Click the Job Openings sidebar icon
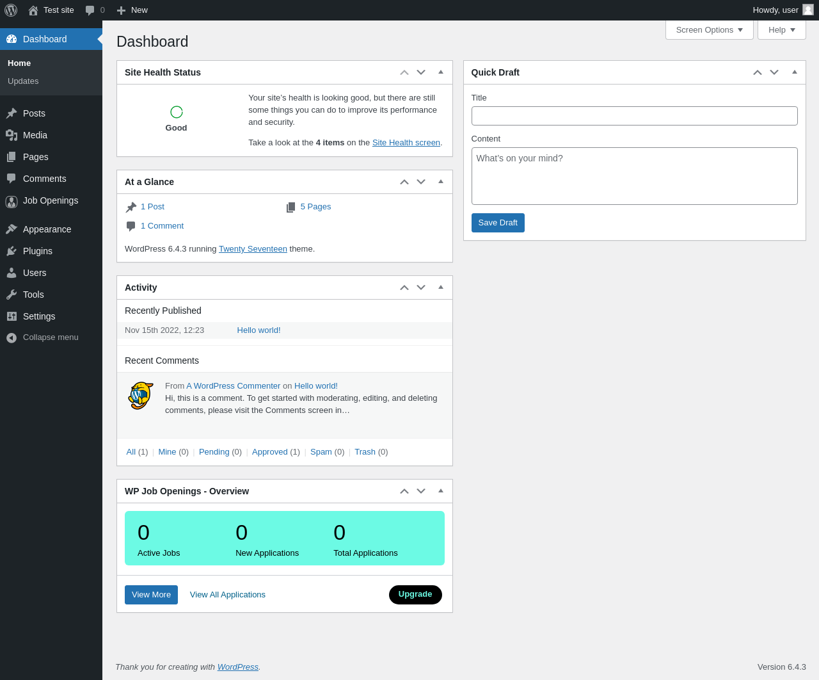The height and width of the screenshot is (680, 819). point(12,202)
